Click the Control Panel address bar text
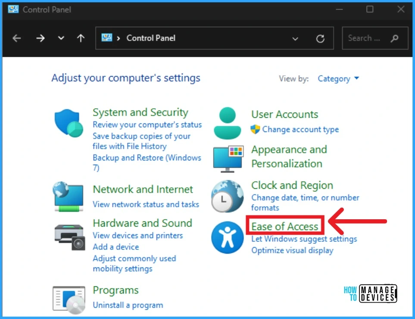The width and height of the screenshot is (415, 319). point(151,38)
